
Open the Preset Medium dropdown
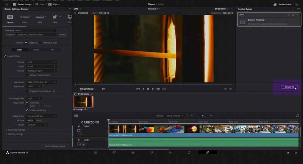click(x=37, y=125)
